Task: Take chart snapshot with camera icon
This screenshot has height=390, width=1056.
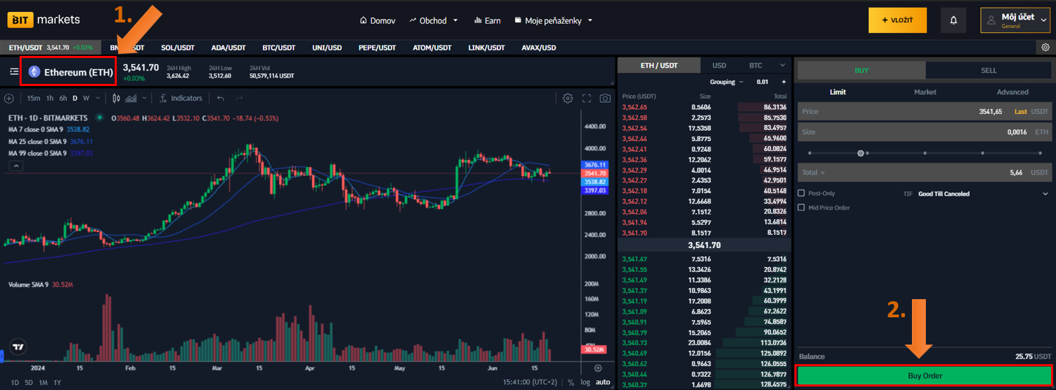Action: [x=605, y=99]
